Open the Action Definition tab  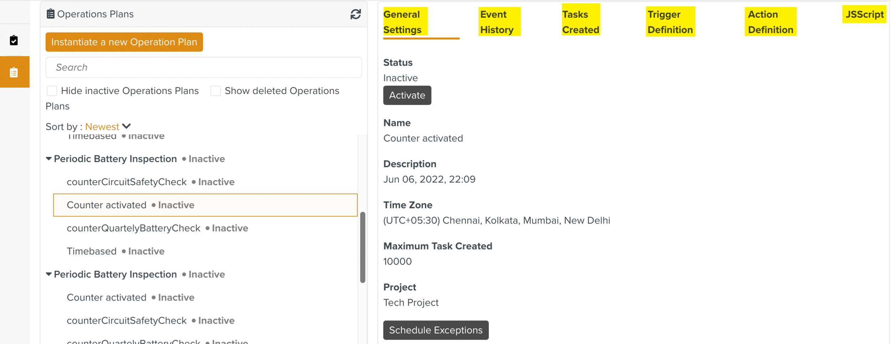(770, 22)
